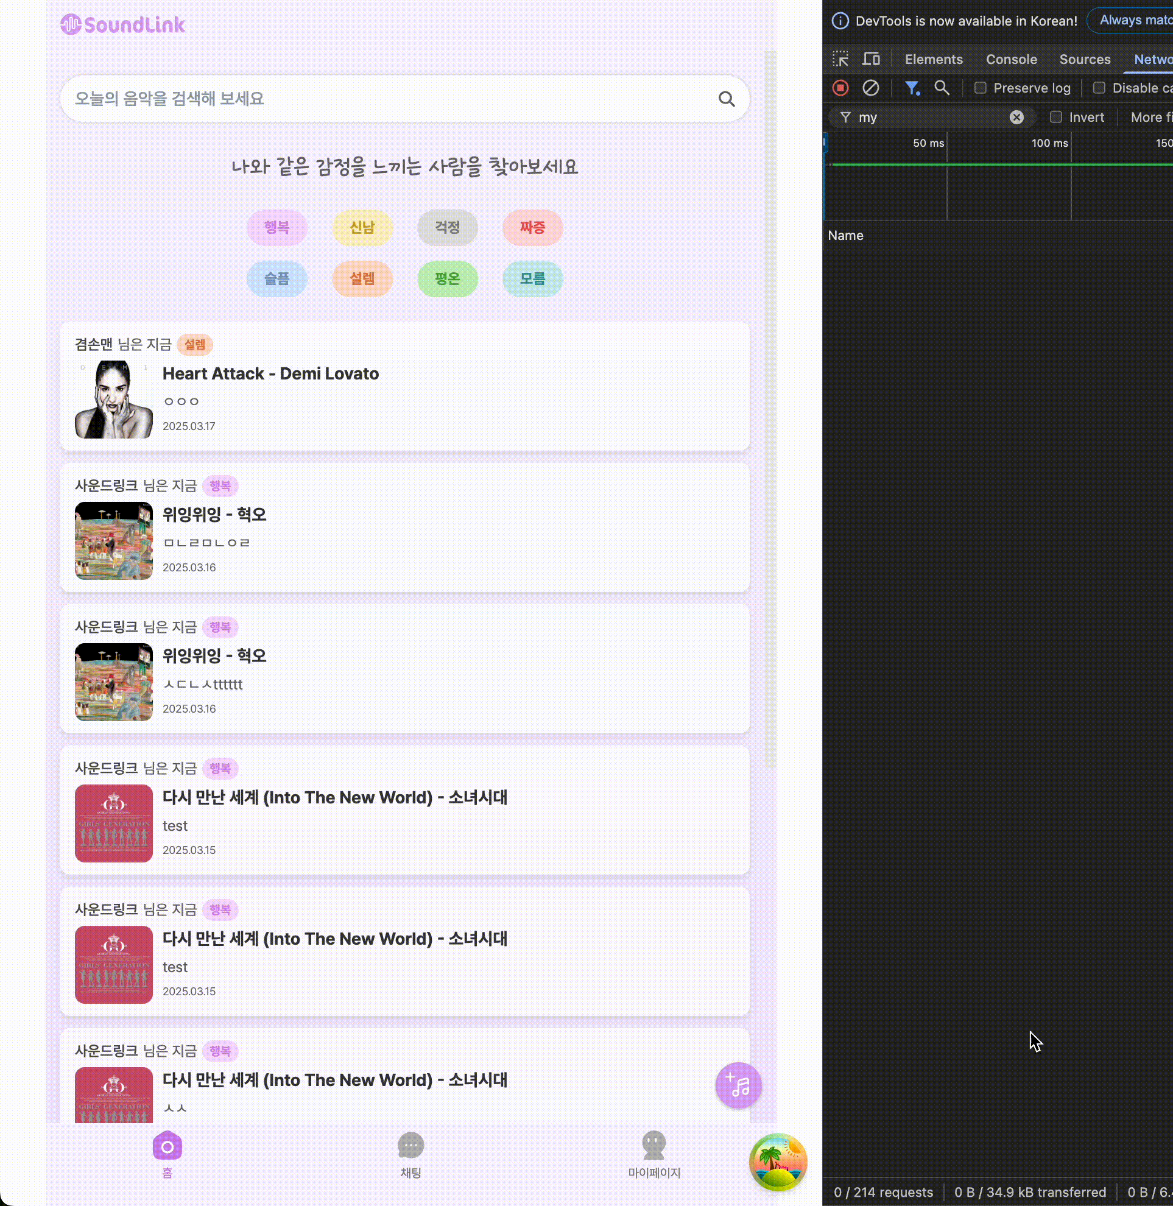This screenshot has height=1206, width=1173.
Task: Stop recording network log
Action: click(840, 88)
